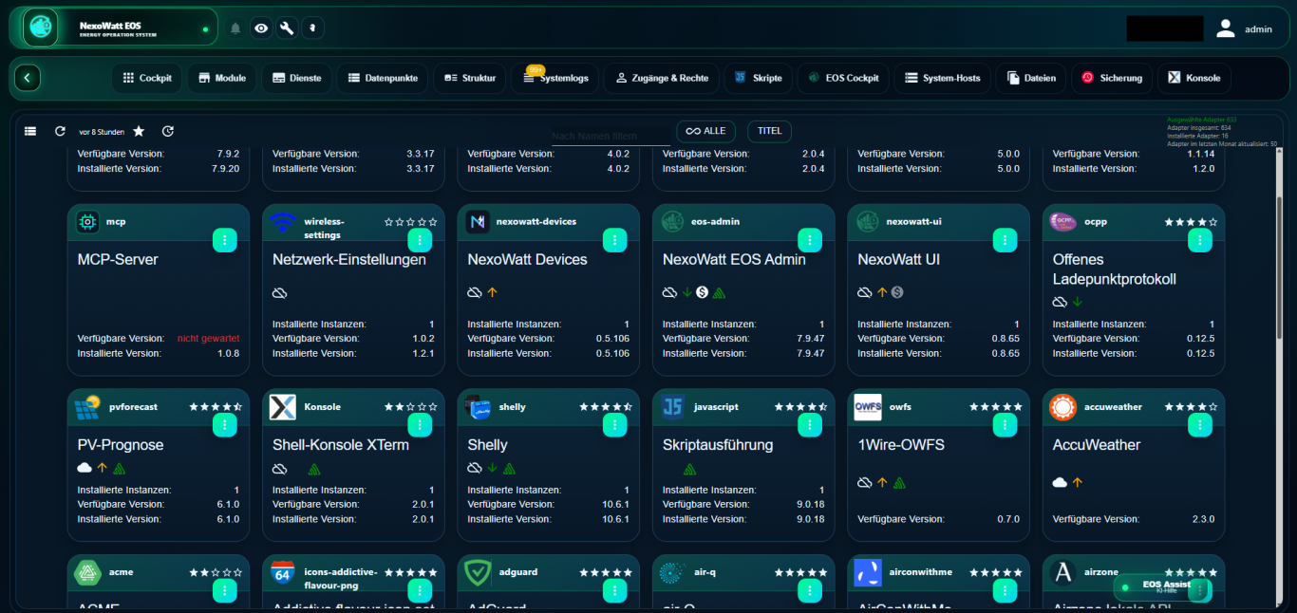Image resolution: width=1297 pixels, height=613 pixels.
Task: Open the Konsole section
Action: click(1194, 78)
